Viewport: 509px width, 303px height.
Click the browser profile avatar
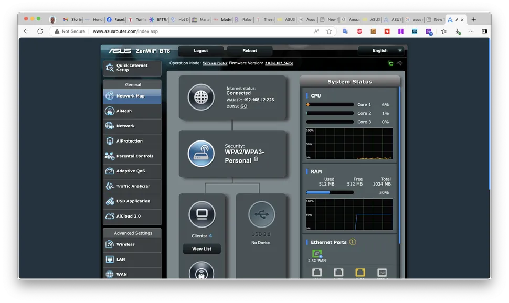click(52, 20)
